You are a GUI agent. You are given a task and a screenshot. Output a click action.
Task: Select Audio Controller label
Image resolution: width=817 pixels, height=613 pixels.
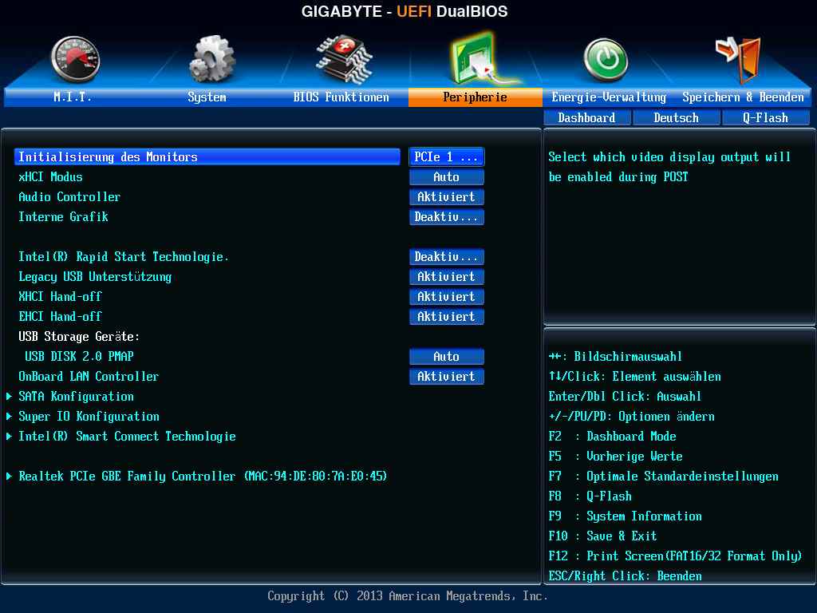tap(69, 197)
